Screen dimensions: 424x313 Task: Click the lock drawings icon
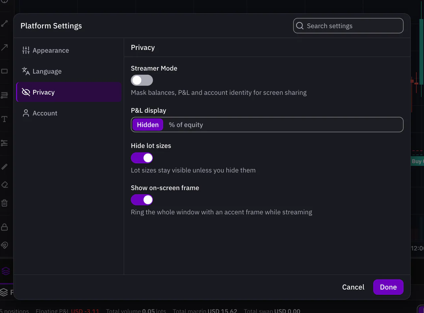coord(4,227)
